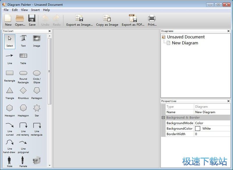Select the Round Rectangle shape
233x170 pixels.
[x=23, y=76]
